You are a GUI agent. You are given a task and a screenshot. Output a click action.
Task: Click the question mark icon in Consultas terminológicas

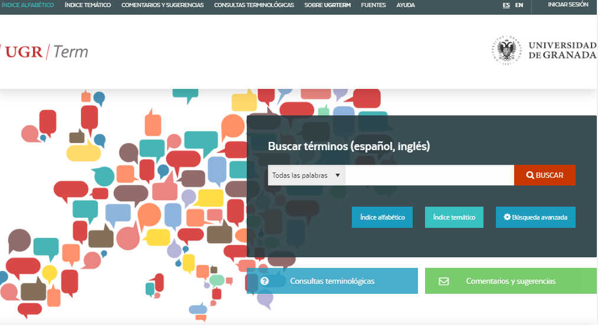pos(264,281)
